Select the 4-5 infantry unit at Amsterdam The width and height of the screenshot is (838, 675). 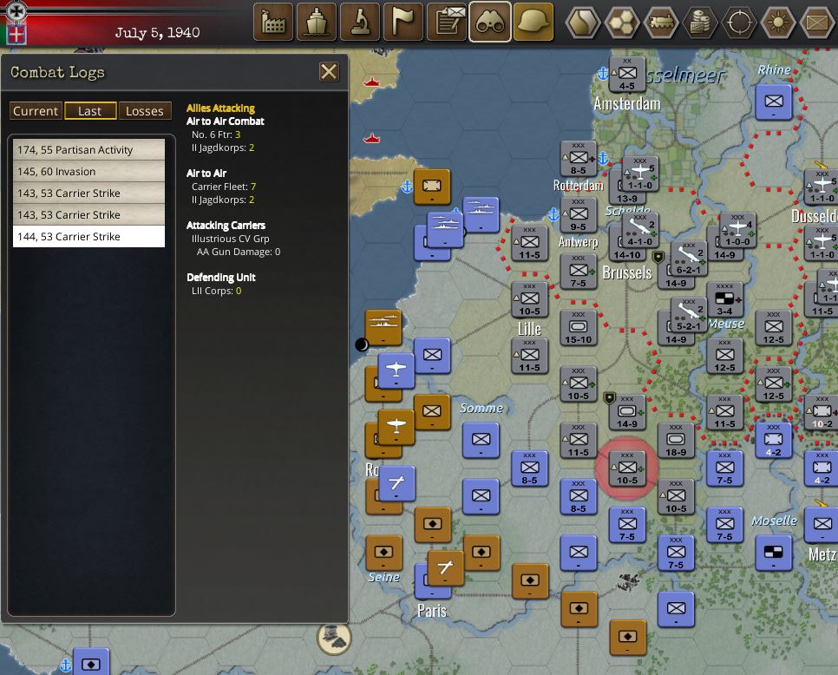[x=627, y=74]
